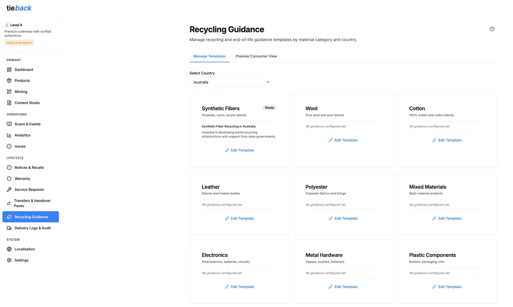
Task: Edit the Wool template
Action: coord(343,140)
